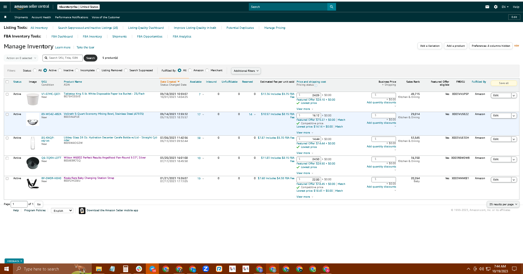Close the Feedback tab
This screenshot has height=274, width=523.
(x=21, y=261)
